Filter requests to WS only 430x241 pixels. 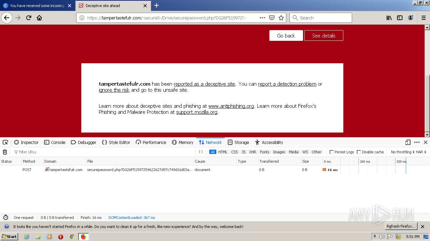click(x=305, y=152)
